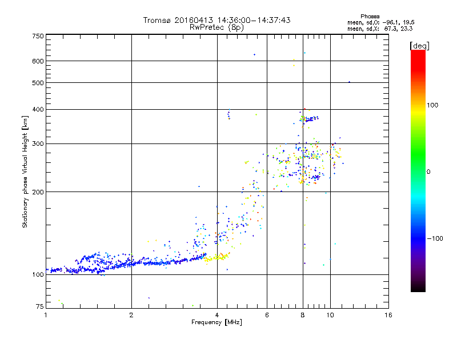457x343 pixels.
Task: Click the y-axis tick label '100'
Action: click(38, 275)
